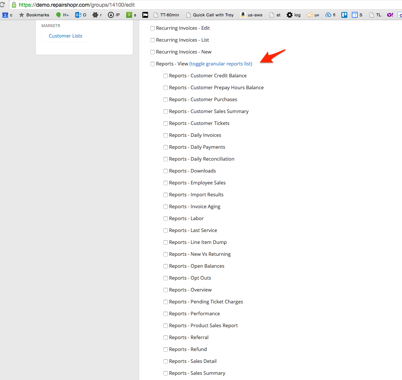Open the Customer Lists sidebar link
Viewport: 402px width, 380px height.
tap(66, 36)
